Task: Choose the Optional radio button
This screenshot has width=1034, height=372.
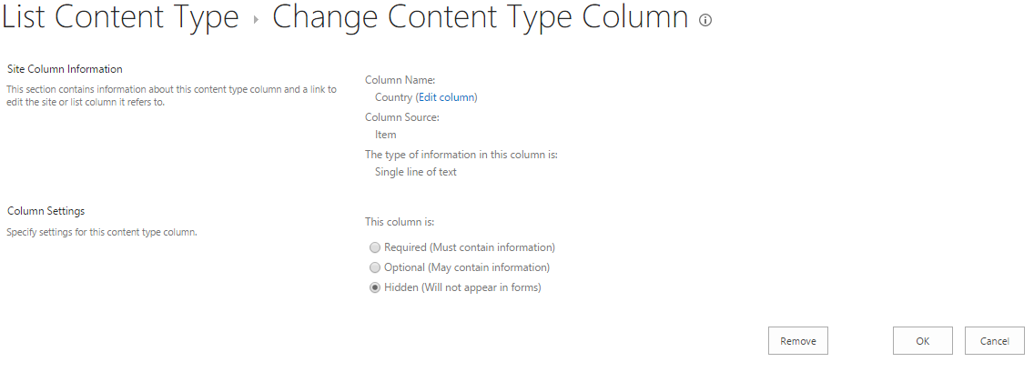Action: 375,268
